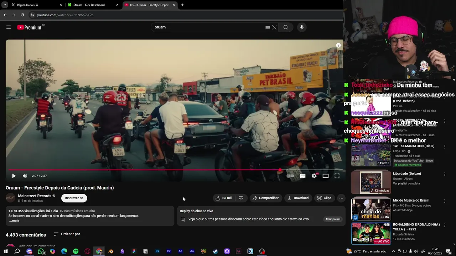Download the video

(298, 198)
